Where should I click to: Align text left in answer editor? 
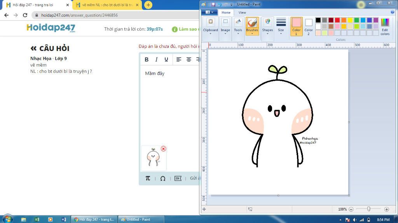[x=179, y=60]
